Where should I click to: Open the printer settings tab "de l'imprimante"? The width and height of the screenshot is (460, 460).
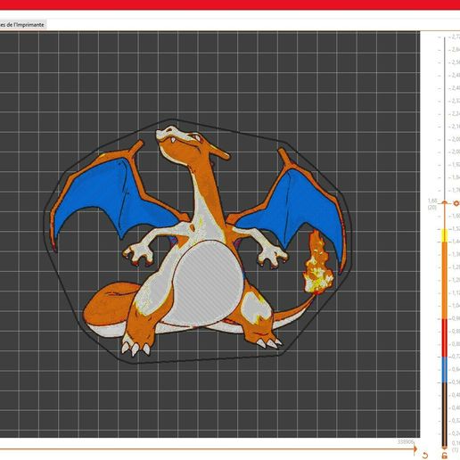(22, 25)
